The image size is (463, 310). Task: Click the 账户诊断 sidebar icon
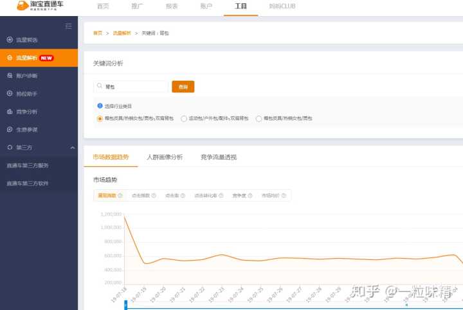click(10, 76)
